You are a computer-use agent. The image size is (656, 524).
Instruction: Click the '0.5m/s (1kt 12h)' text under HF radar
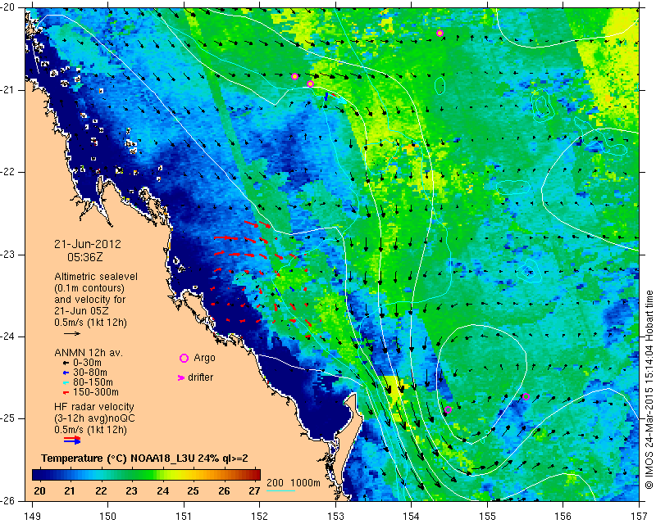tap(90, 430)
